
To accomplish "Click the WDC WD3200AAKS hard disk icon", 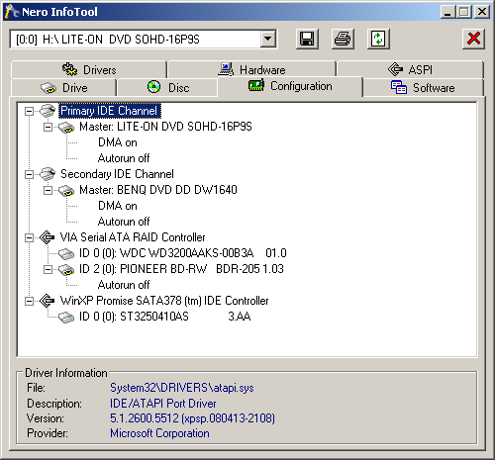I will coord(66,253).
